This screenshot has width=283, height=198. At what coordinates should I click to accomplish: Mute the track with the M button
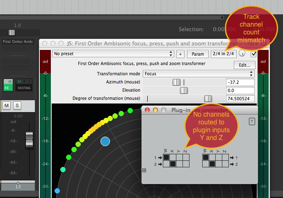coord(7,105)
